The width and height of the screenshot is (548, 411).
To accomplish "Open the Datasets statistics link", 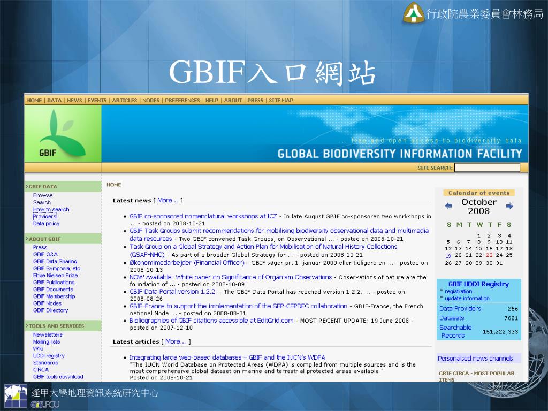I will coord(452,318).
